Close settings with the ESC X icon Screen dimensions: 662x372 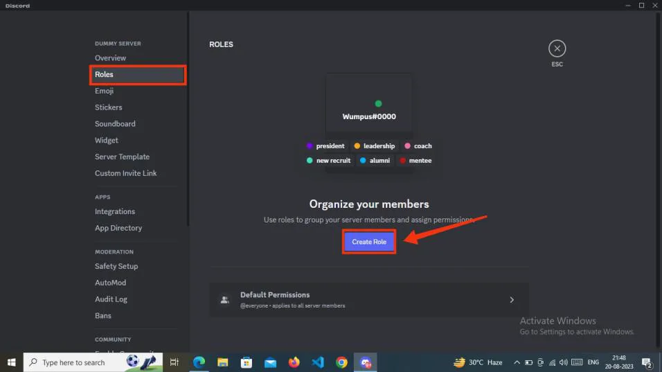557,48
